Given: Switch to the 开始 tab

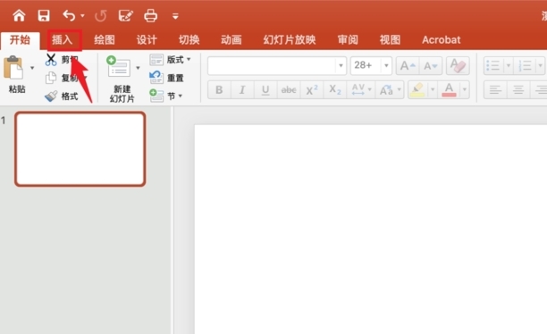Looking at the screenshot, I should 20,40.
